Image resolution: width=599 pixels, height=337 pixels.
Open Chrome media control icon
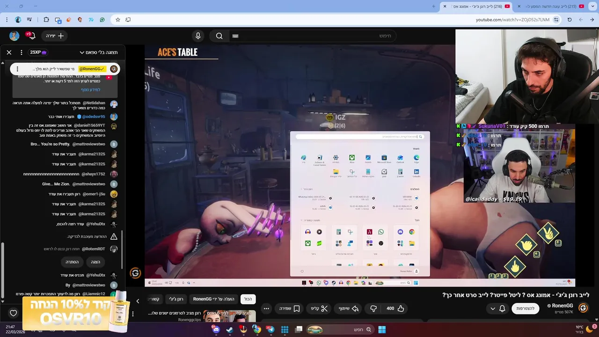coord(29,20)
